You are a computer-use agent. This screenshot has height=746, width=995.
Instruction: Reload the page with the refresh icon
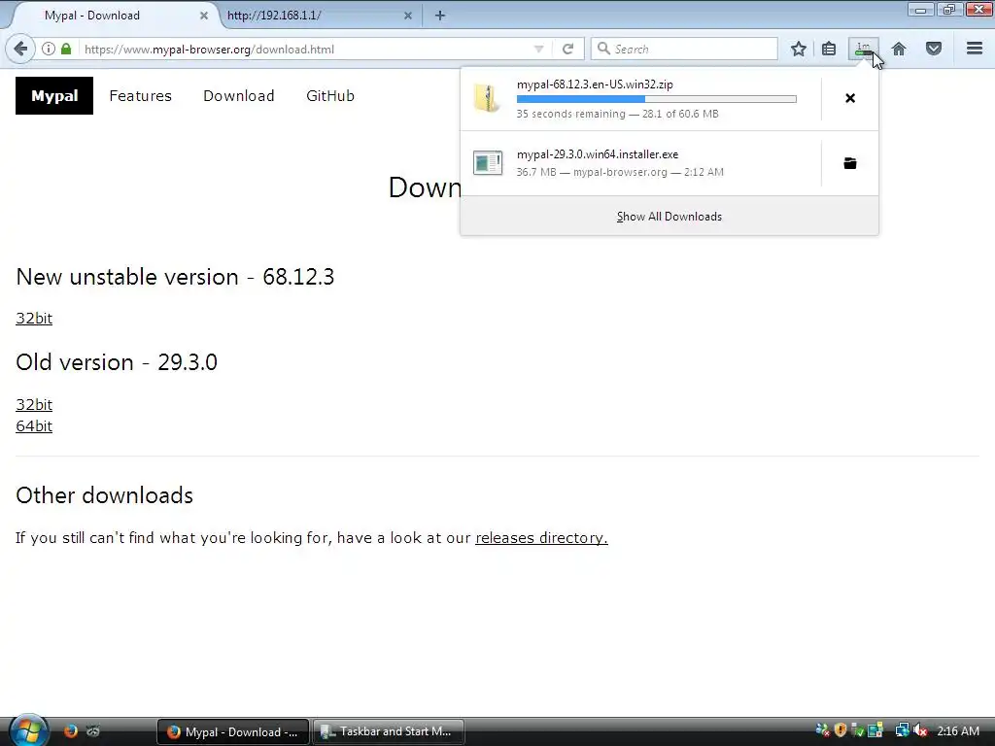pyautogui.click(x=567, y=49)
